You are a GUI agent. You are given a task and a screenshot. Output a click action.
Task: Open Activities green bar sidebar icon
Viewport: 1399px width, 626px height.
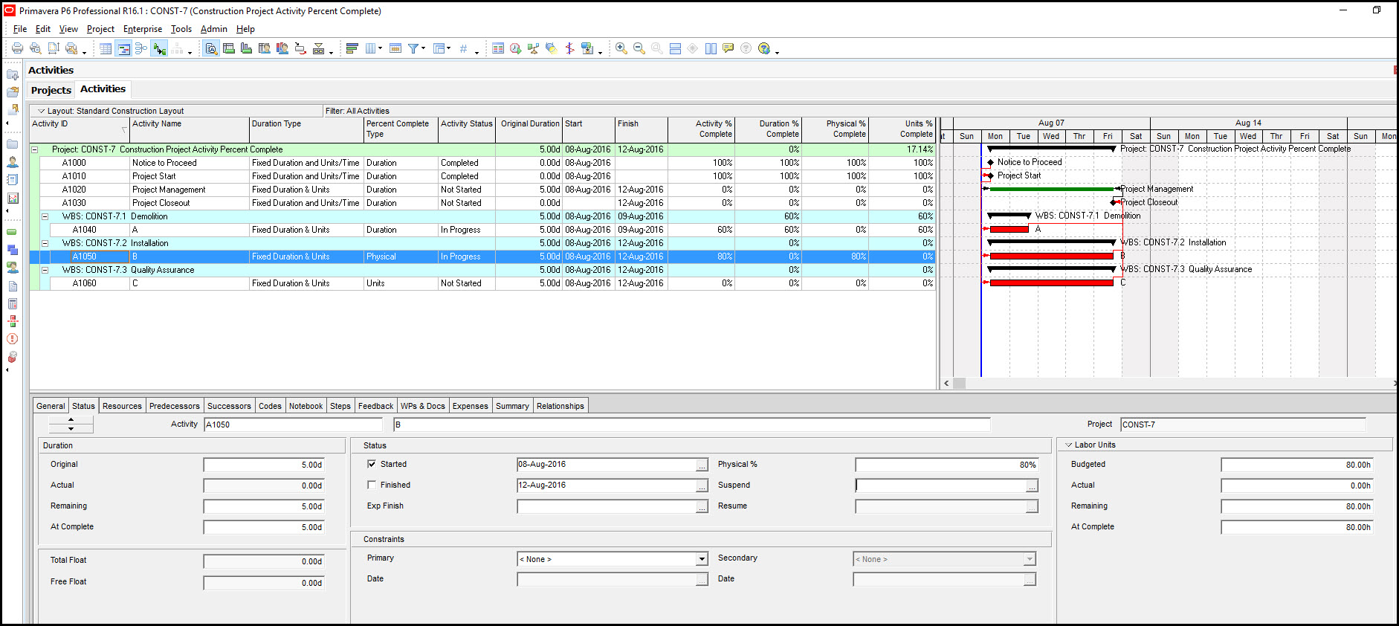13,232
